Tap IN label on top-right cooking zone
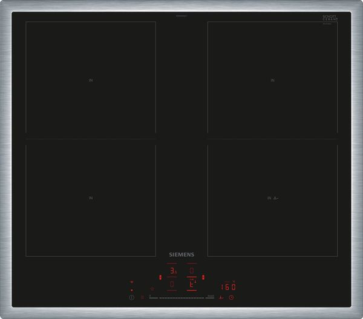The height and width of the screenshot is (319, 363). coord(272,80)
